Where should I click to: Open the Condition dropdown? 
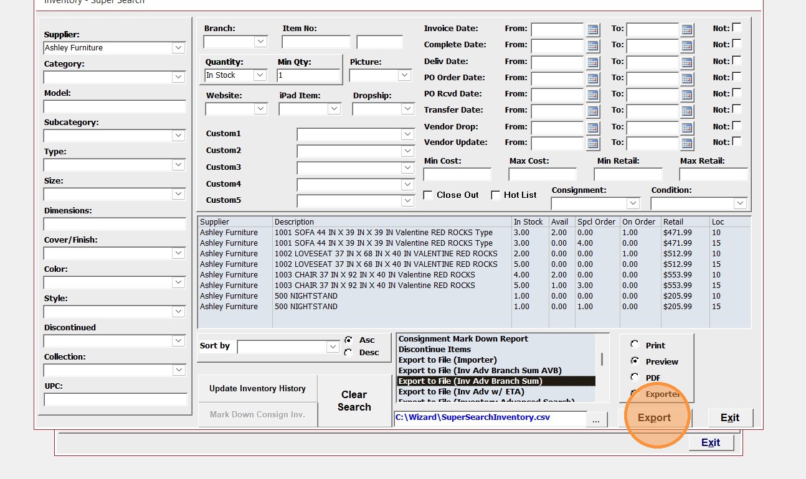tap(740, 203)
